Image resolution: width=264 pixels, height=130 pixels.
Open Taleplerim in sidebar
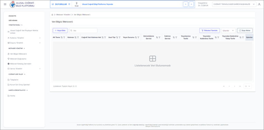(13, 80)
